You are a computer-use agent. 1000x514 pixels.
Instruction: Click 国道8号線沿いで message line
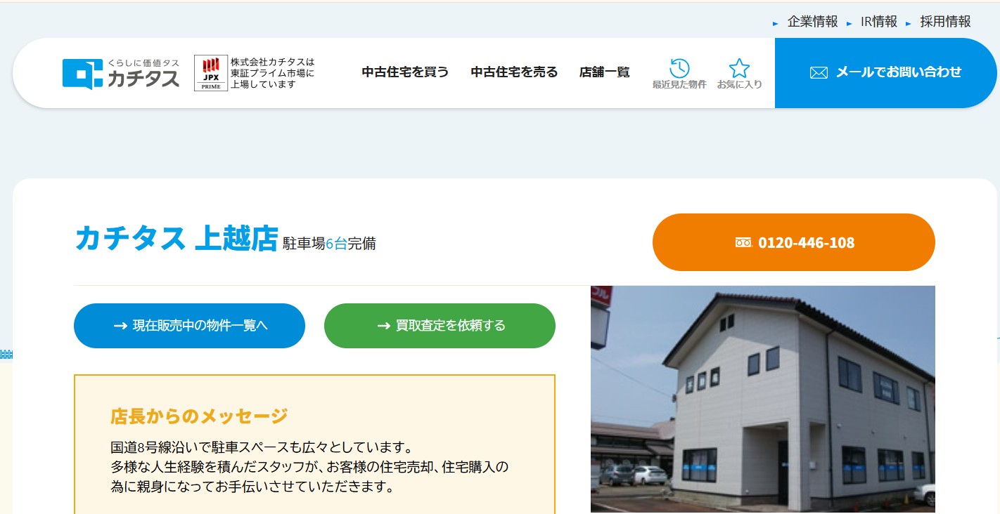261,447
